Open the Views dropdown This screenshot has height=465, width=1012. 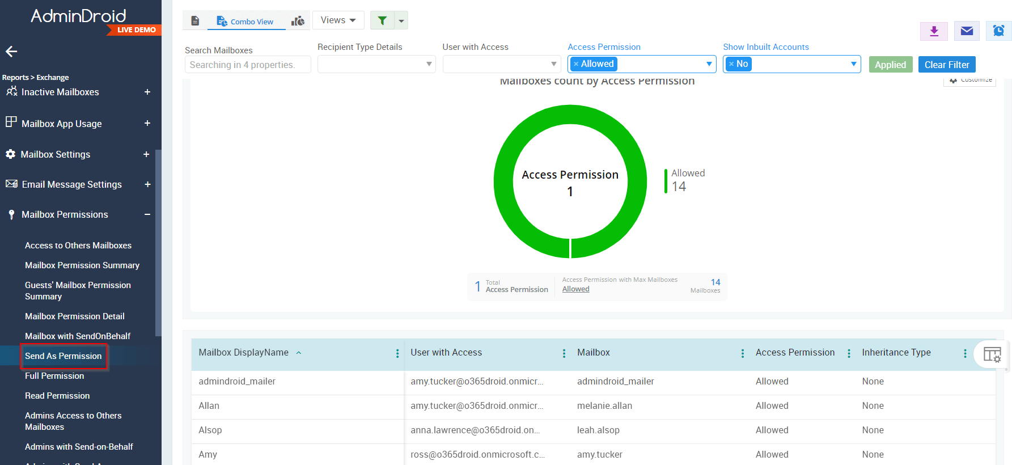pos(338,20)
